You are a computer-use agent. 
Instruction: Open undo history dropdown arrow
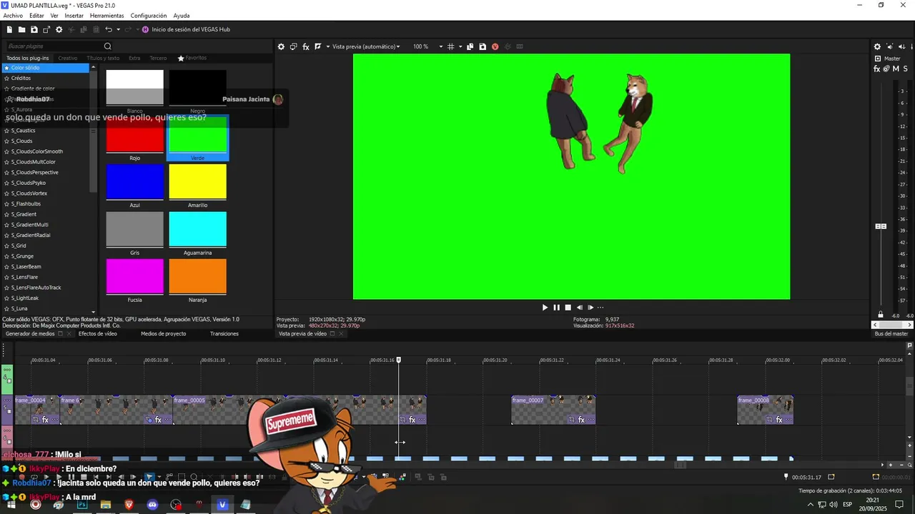point(118,29)
